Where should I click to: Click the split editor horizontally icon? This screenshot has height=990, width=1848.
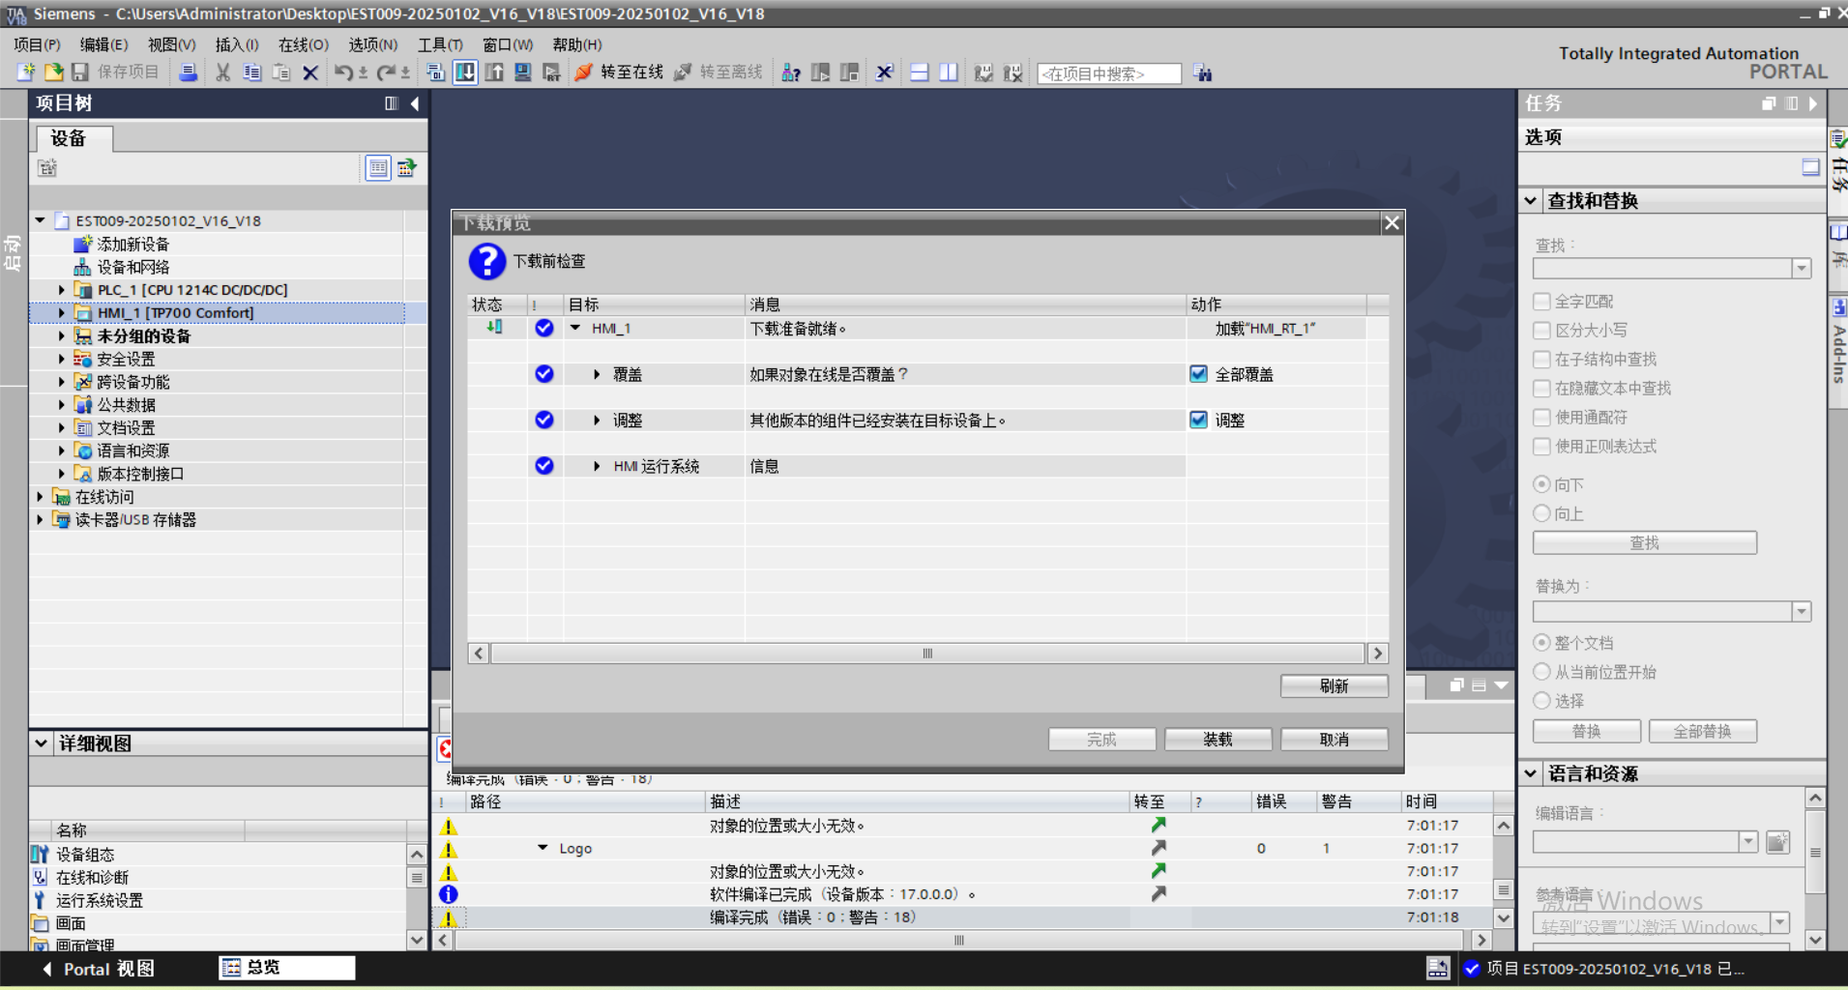[920, 73]
